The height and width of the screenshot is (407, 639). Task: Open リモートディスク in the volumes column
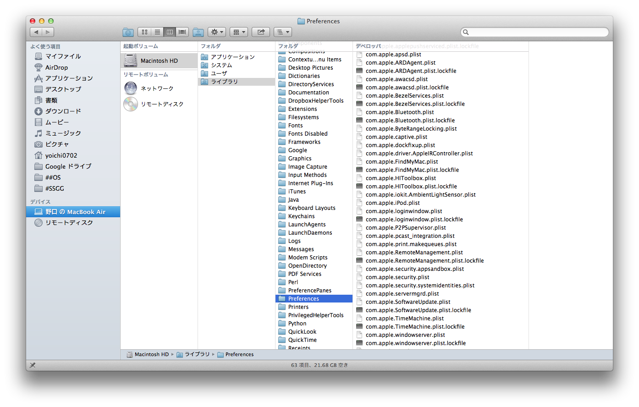(x=162, y=104)
